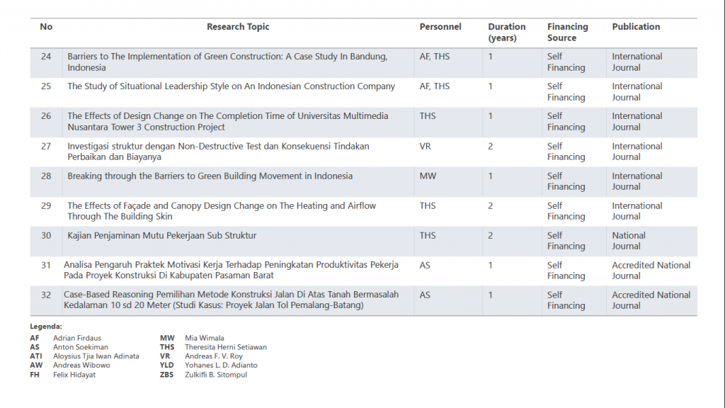Click the Legenda heading
725x408 pixels.
click(46, 327)
